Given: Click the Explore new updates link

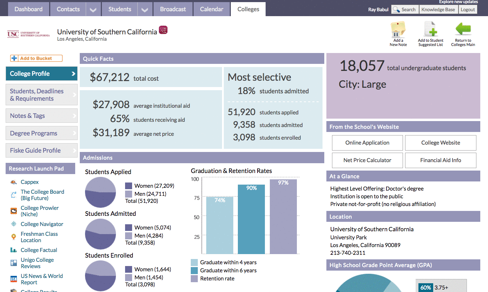Looking at the screenshot, I should click(x=458, y=2).
